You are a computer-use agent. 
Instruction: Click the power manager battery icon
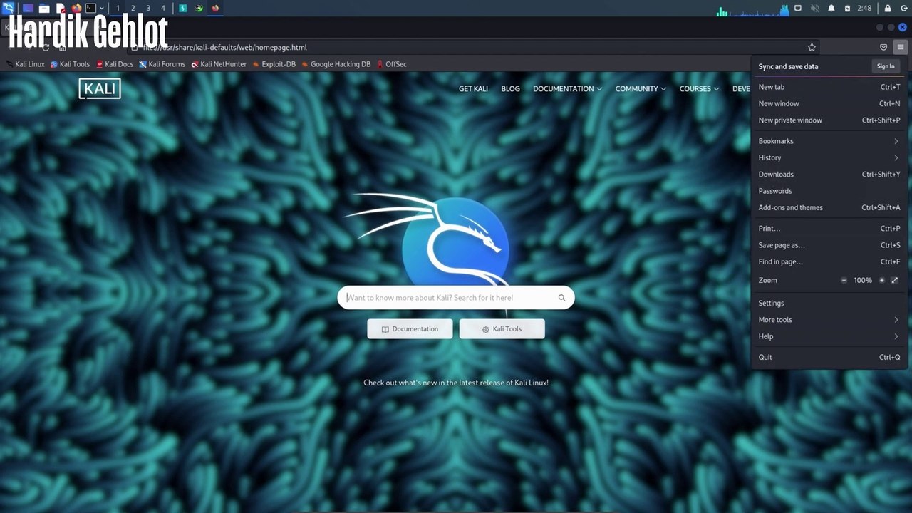point(847,9)
